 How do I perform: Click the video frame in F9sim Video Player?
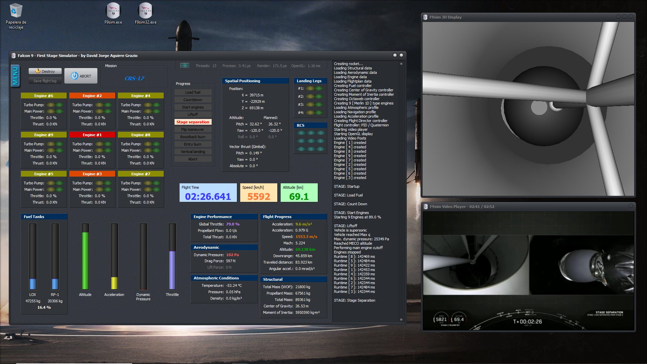[528, 271]
